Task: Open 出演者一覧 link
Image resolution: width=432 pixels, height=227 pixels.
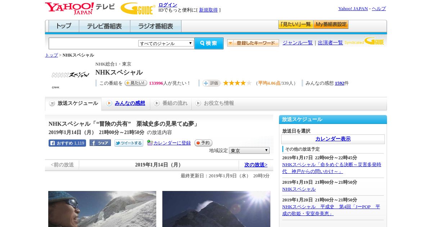Action: [330, 43]
